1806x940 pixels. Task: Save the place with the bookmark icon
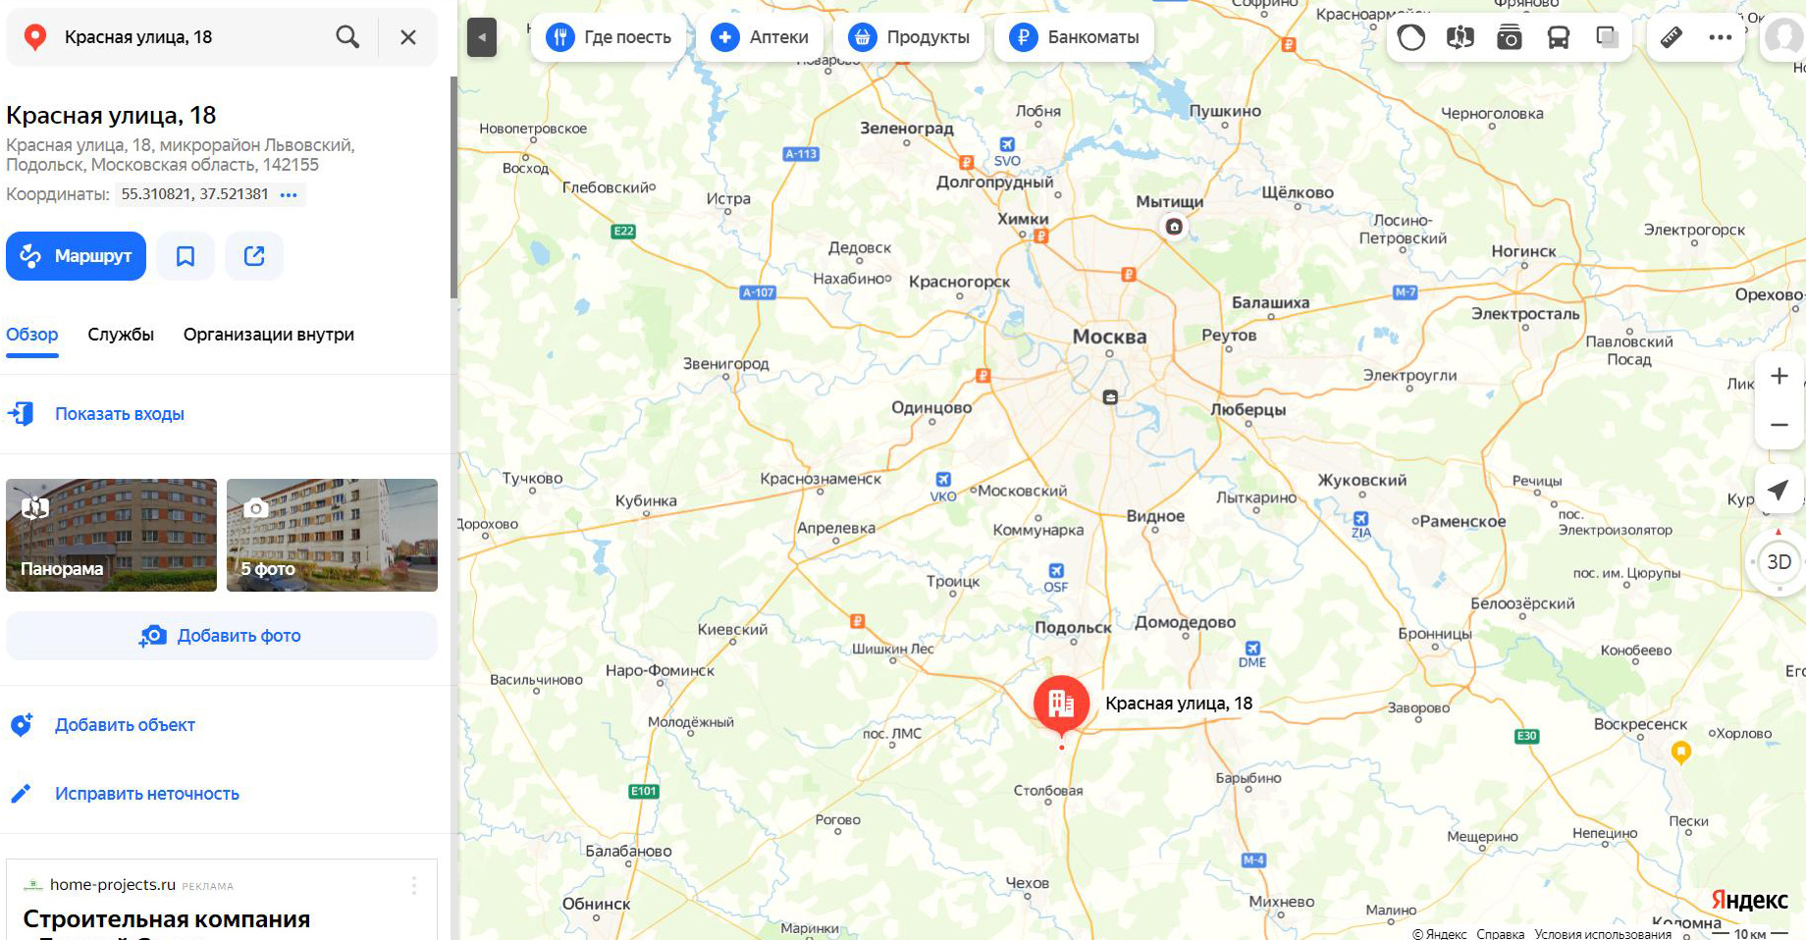[x=186, y=256]
